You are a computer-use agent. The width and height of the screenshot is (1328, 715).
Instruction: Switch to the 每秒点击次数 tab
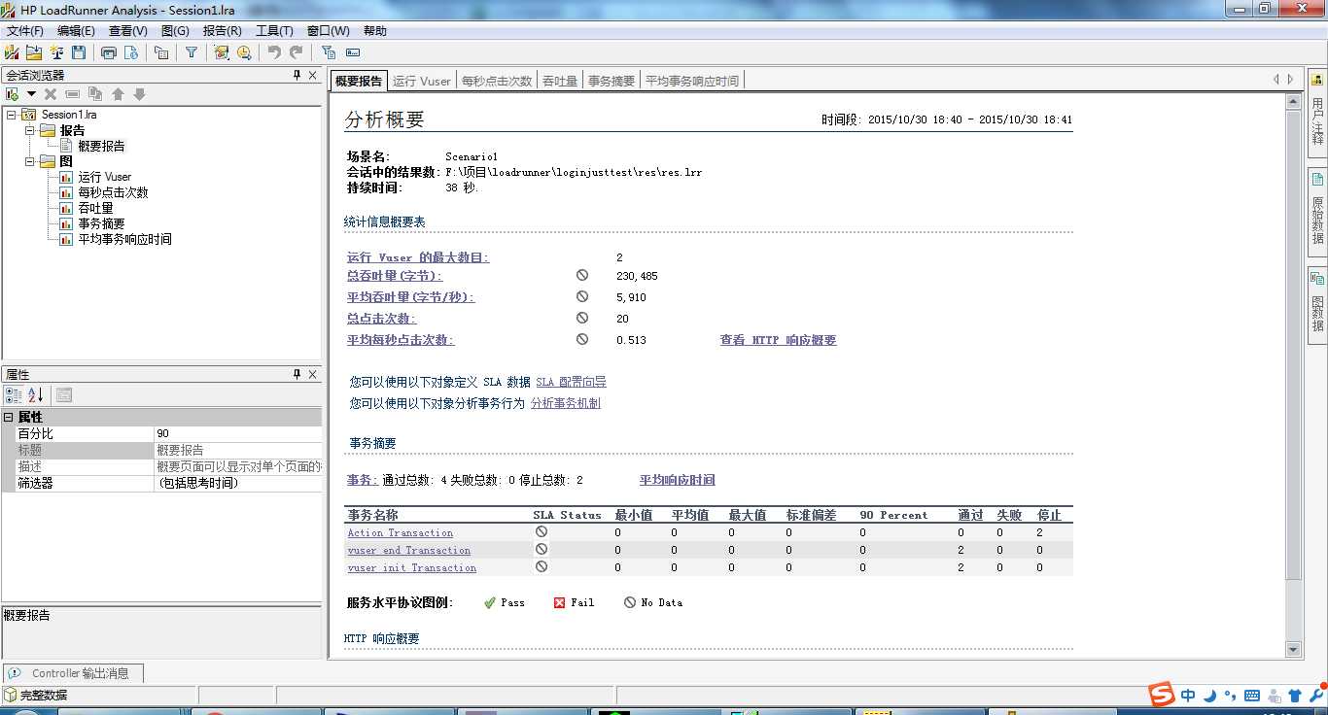coord(497,81)
